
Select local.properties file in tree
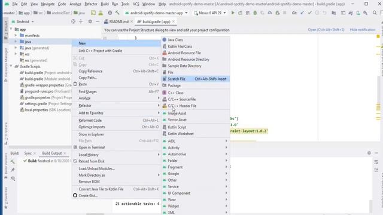[x=45, y=110]
